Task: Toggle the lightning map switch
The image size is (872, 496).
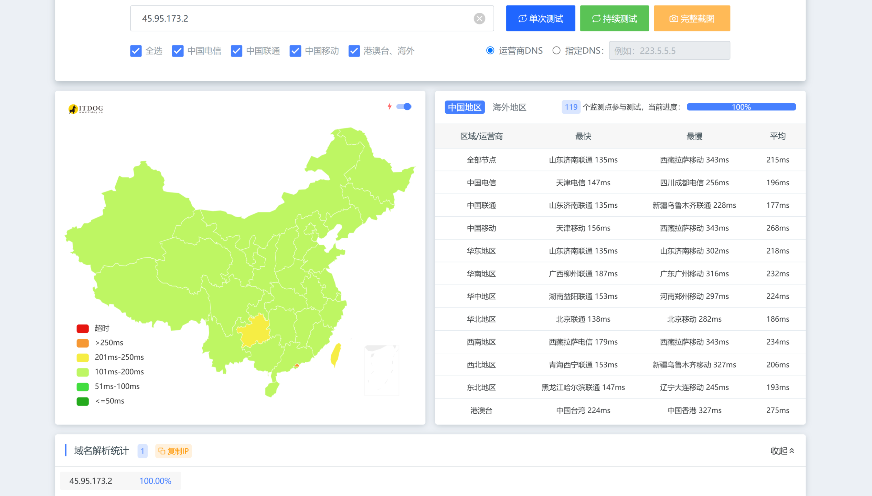Action: (404, 106)
